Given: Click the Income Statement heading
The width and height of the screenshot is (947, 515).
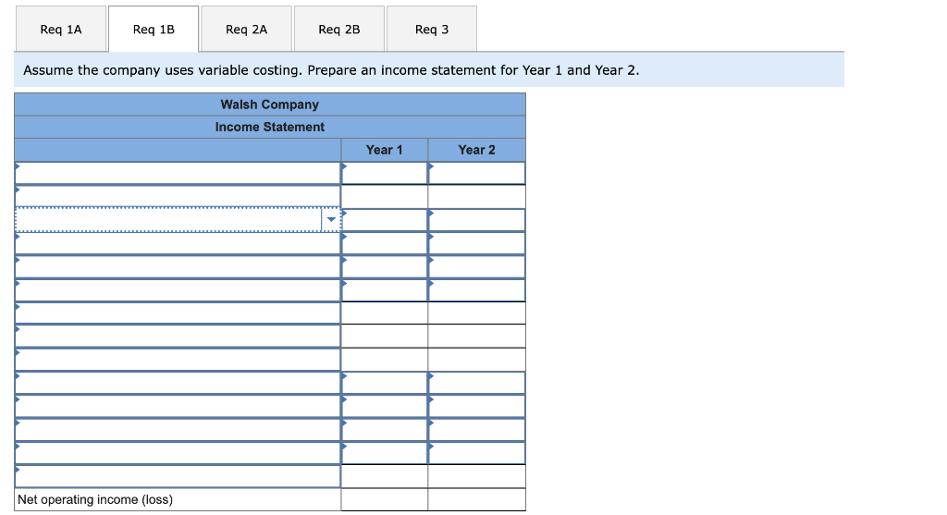Looking at the screenshot, I should (x=270, y=127).
